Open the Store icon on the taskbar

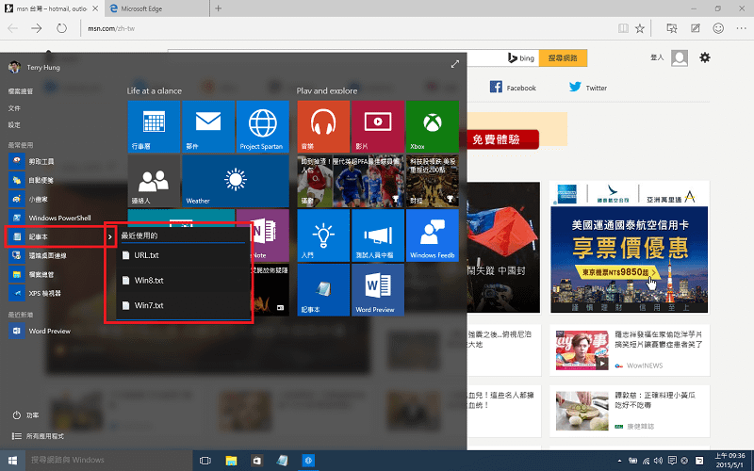(256, 461)
